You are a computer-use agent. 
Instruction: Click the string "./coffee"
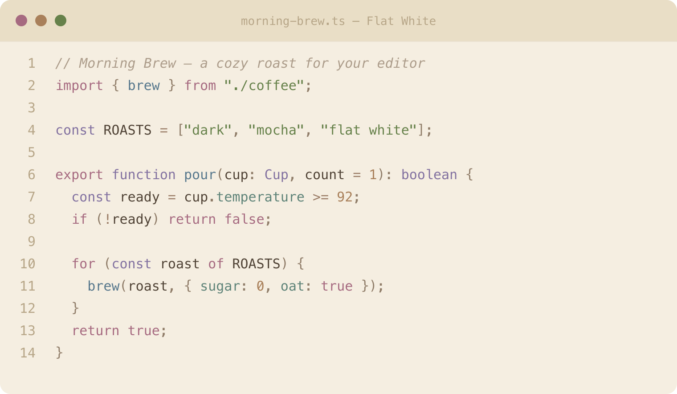point(265,86)
